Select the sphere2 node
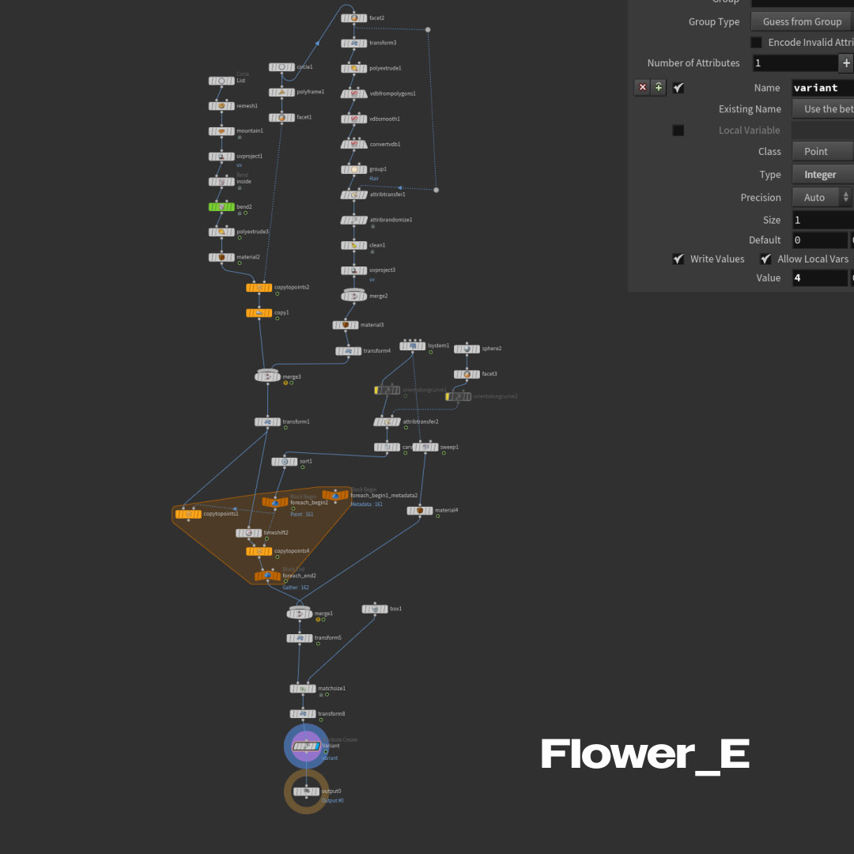Image resolution: width=854 pixels, height=854 pixels. (x=467, y=349)
